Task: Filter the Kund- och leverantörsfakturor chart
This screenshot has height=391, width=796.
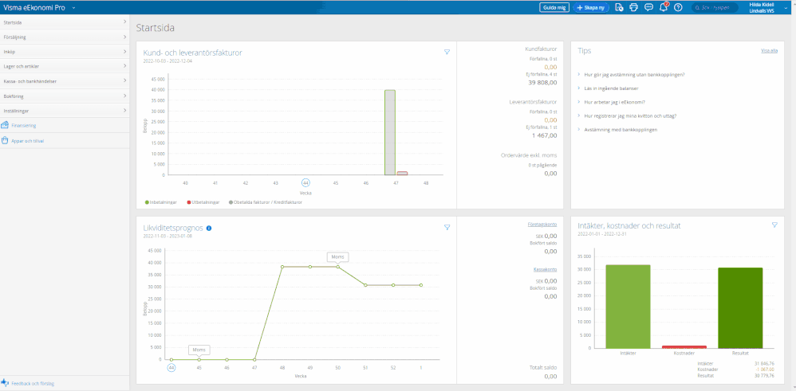Action: pyautogui.click(x=447, y=52)
